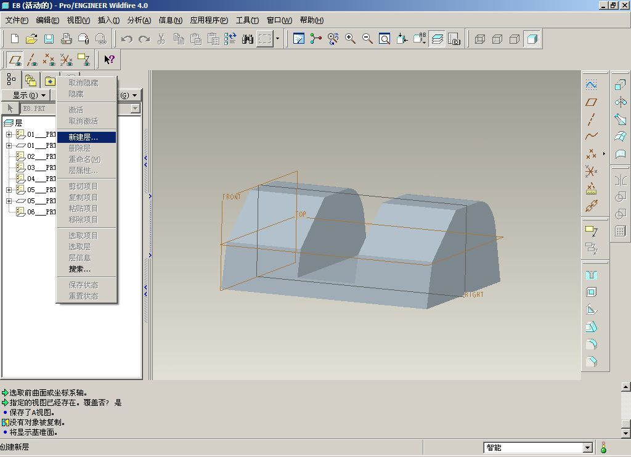Zoom in with the plus magnifier icon

(x=350, y=39)
